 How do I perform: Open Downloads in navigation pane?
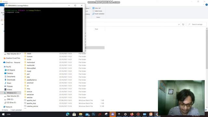pos(10,80)
